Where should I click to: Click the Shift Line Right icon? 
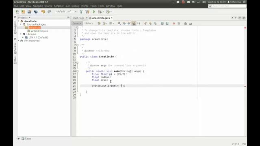pos(167,24)
